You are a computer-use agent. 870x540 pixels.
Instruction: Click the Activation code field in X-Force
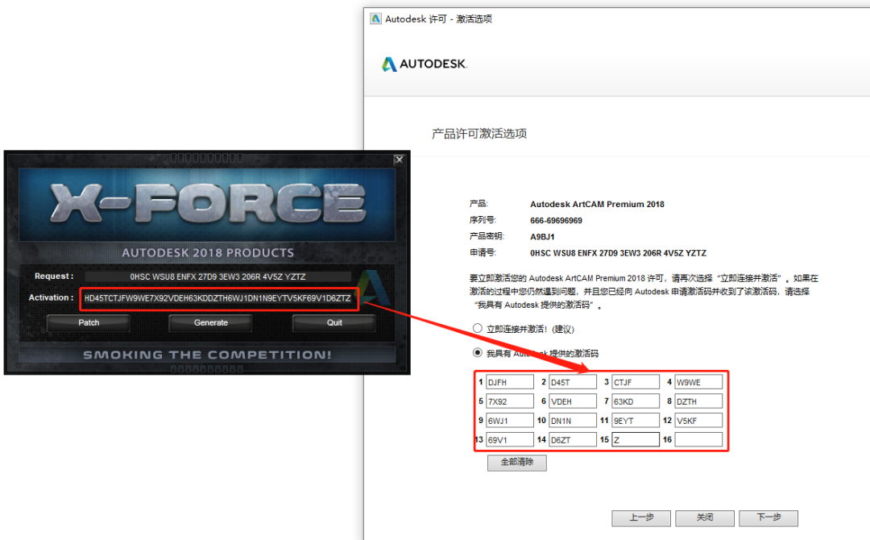pos(217,298)
